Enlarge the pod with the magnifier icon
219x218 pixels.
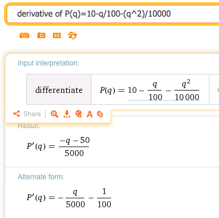(54, 114)
